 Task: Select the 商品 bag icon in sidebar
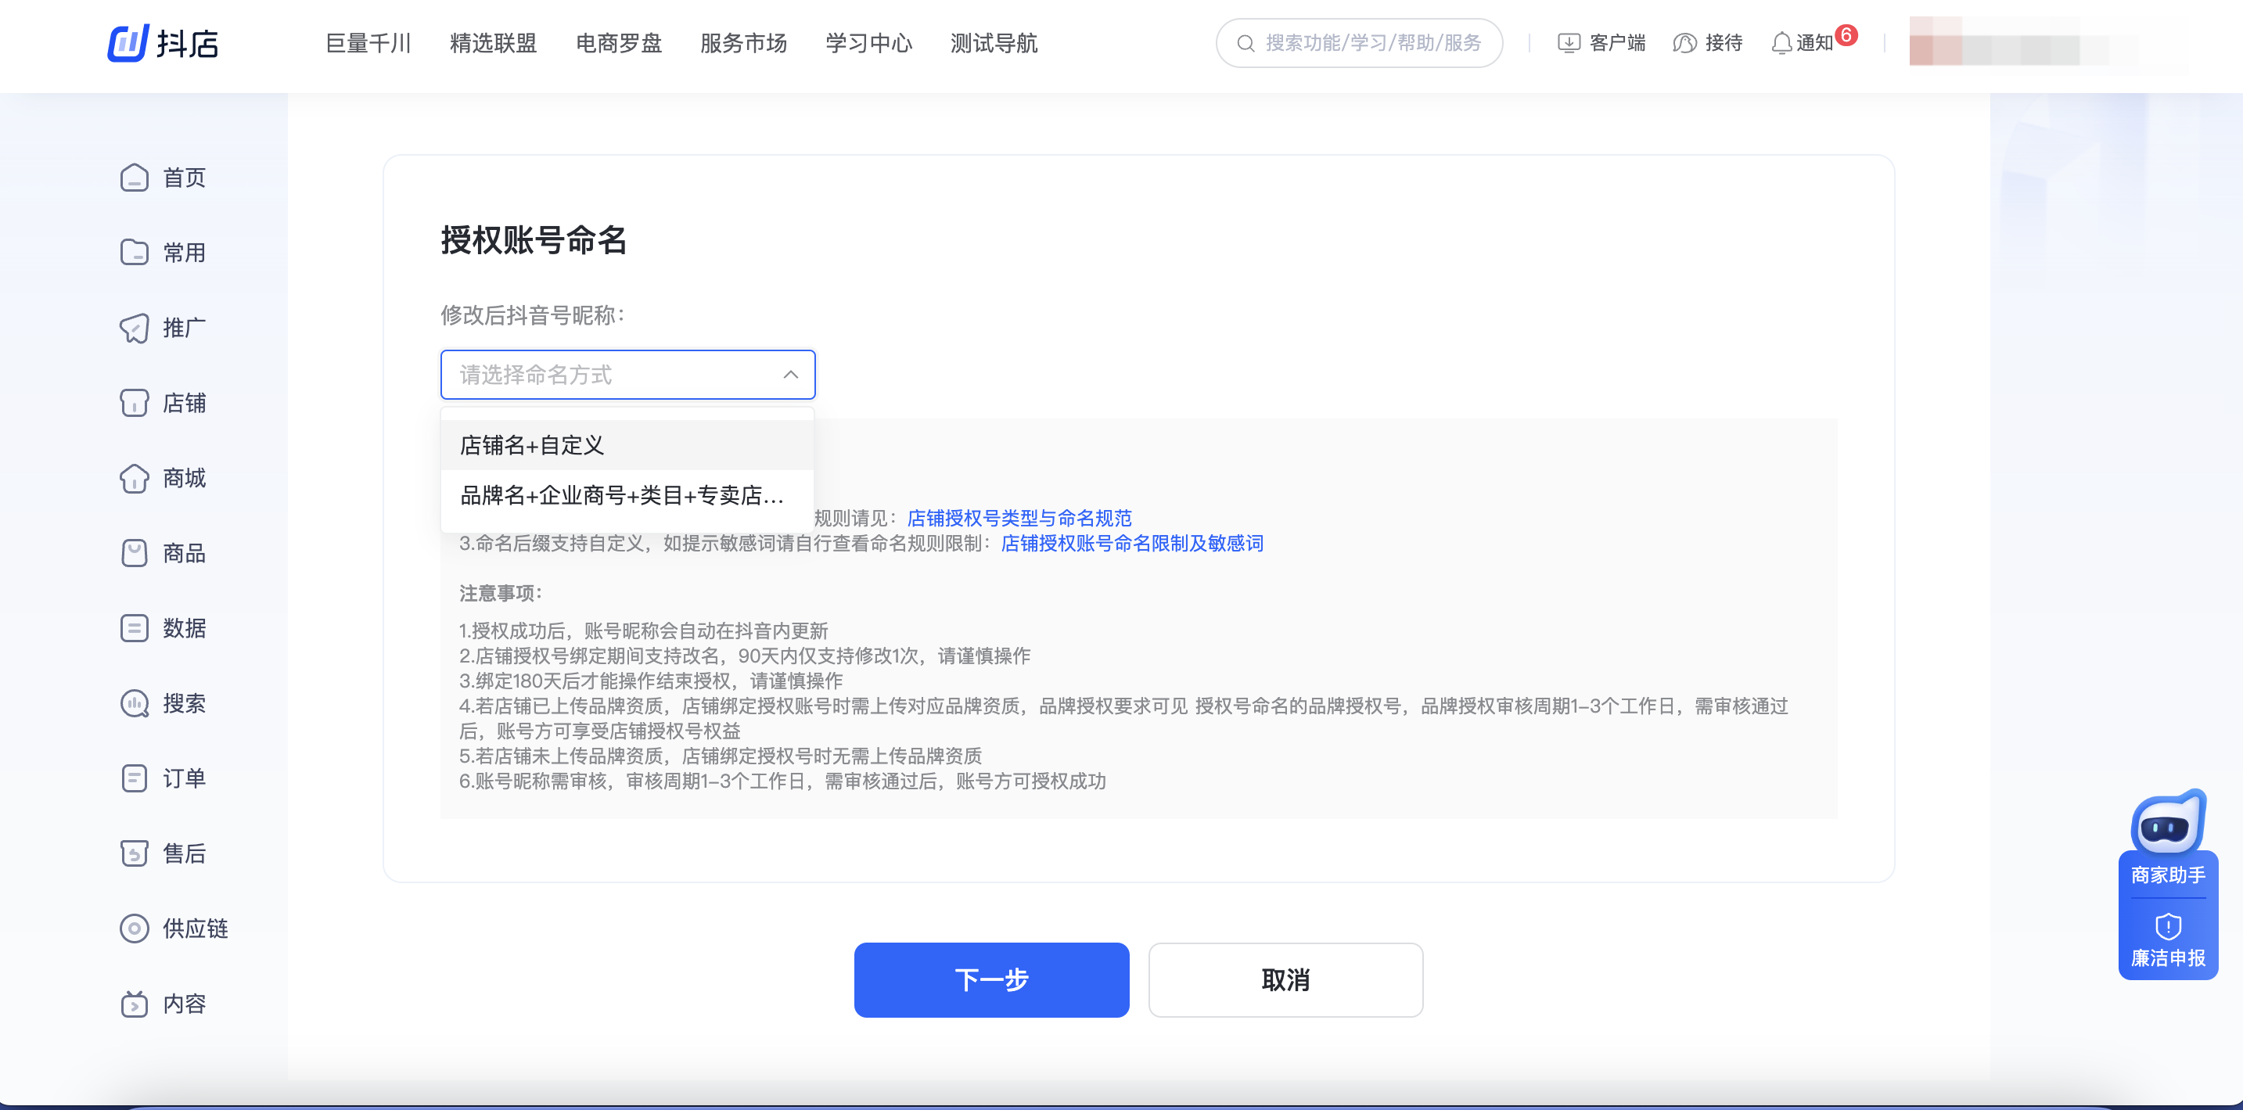(x=134, y=553)
